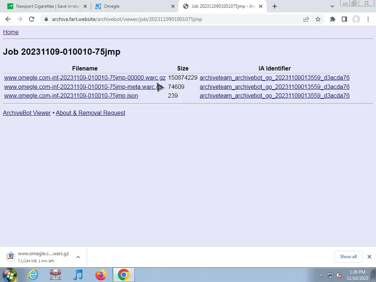This screenshot has width=376, height=282.
Task: Switch to the Omegle tab
Action: tap(134, 6)
